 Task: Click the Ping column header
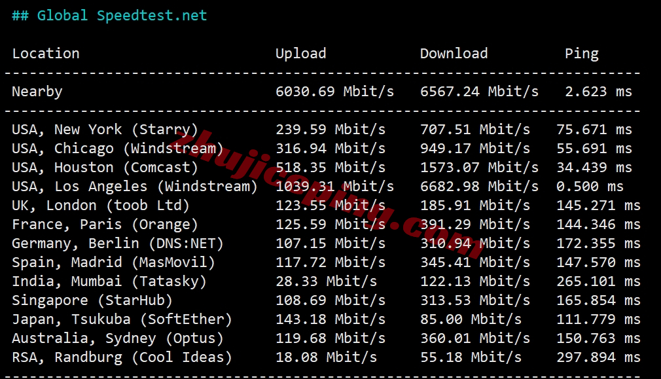pos(581,54)
